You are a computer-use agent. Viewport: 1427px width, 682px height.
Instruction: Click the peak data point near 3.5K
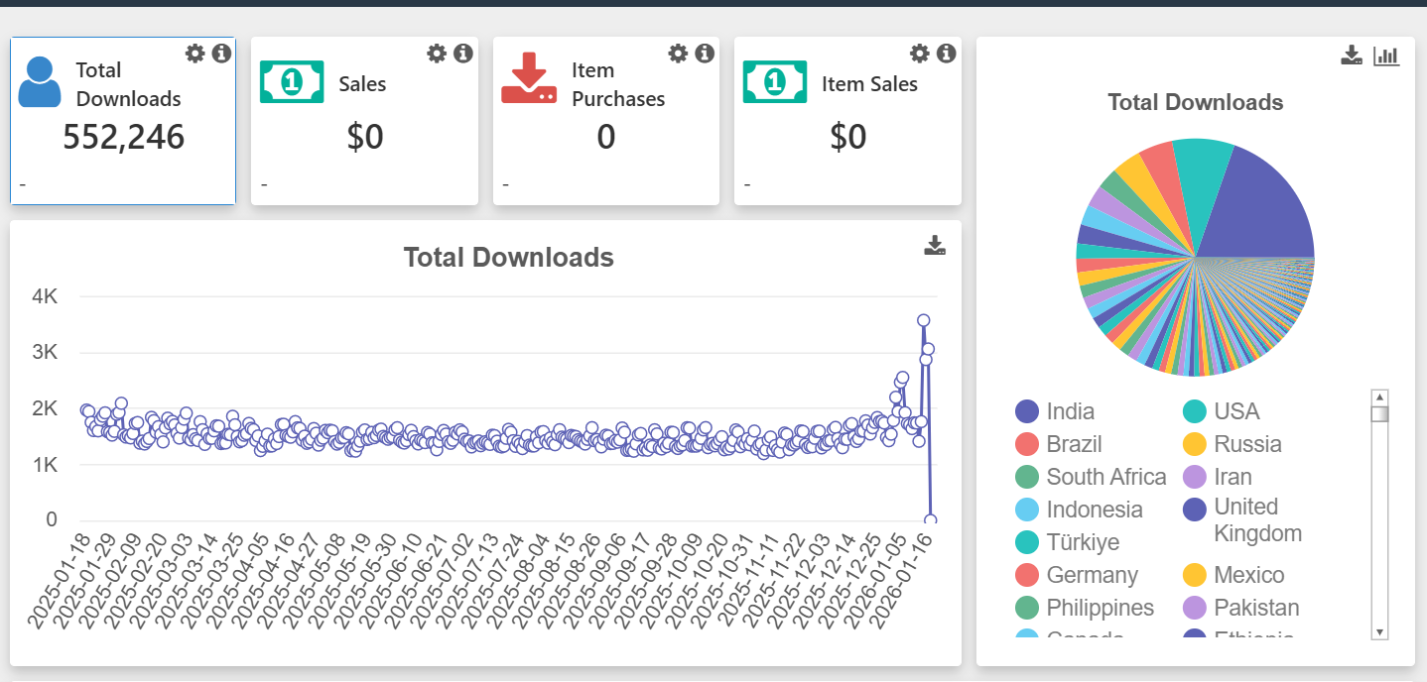(x=923, y=320)
